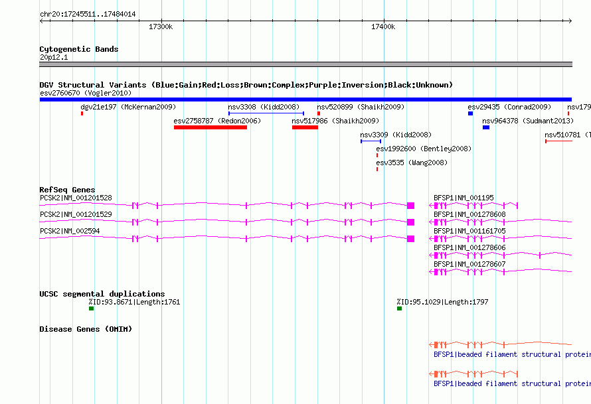Click the BFSP1|NM_001278606 transcript label
This screenshot has width=591, height=404.
[x=469, y=247]
